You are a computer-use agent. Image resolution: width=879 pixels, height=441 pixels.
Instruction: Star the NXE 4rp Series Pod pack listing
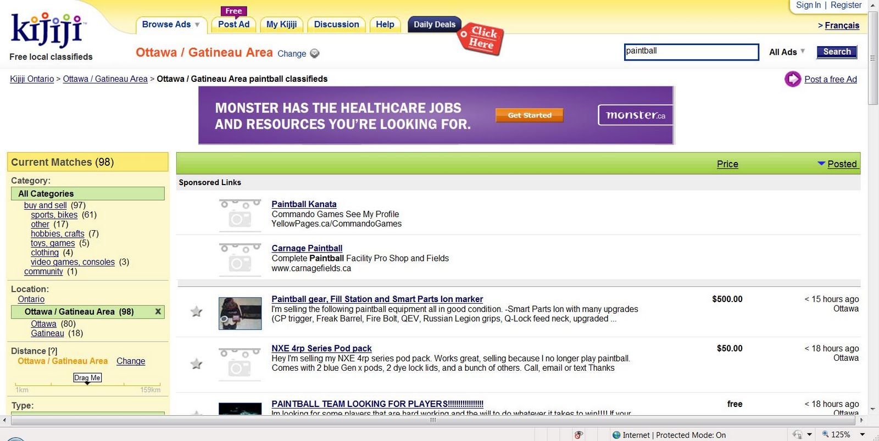pos(196,364)
